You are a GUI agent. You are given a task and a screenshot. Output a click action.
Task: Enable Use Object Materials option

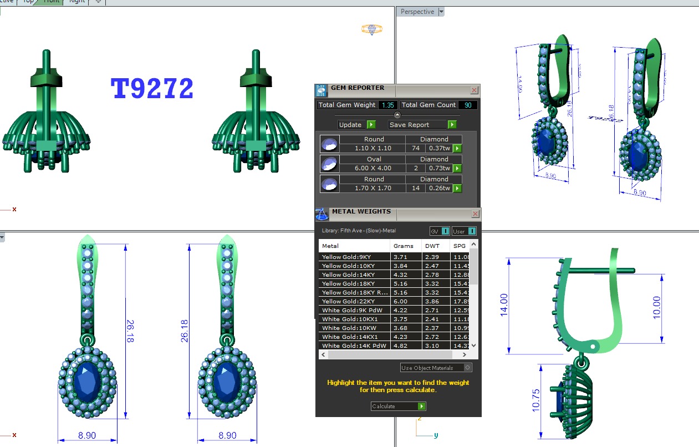(x=468, y=368)
